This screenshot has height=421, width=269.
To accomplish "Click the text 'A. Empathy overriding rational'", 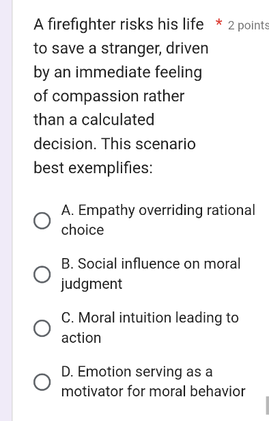I will point(158,210).
